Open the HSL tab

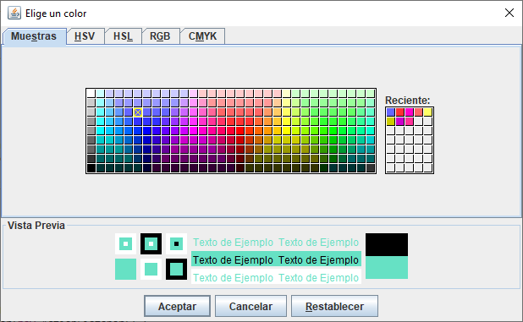coord(123,36)
